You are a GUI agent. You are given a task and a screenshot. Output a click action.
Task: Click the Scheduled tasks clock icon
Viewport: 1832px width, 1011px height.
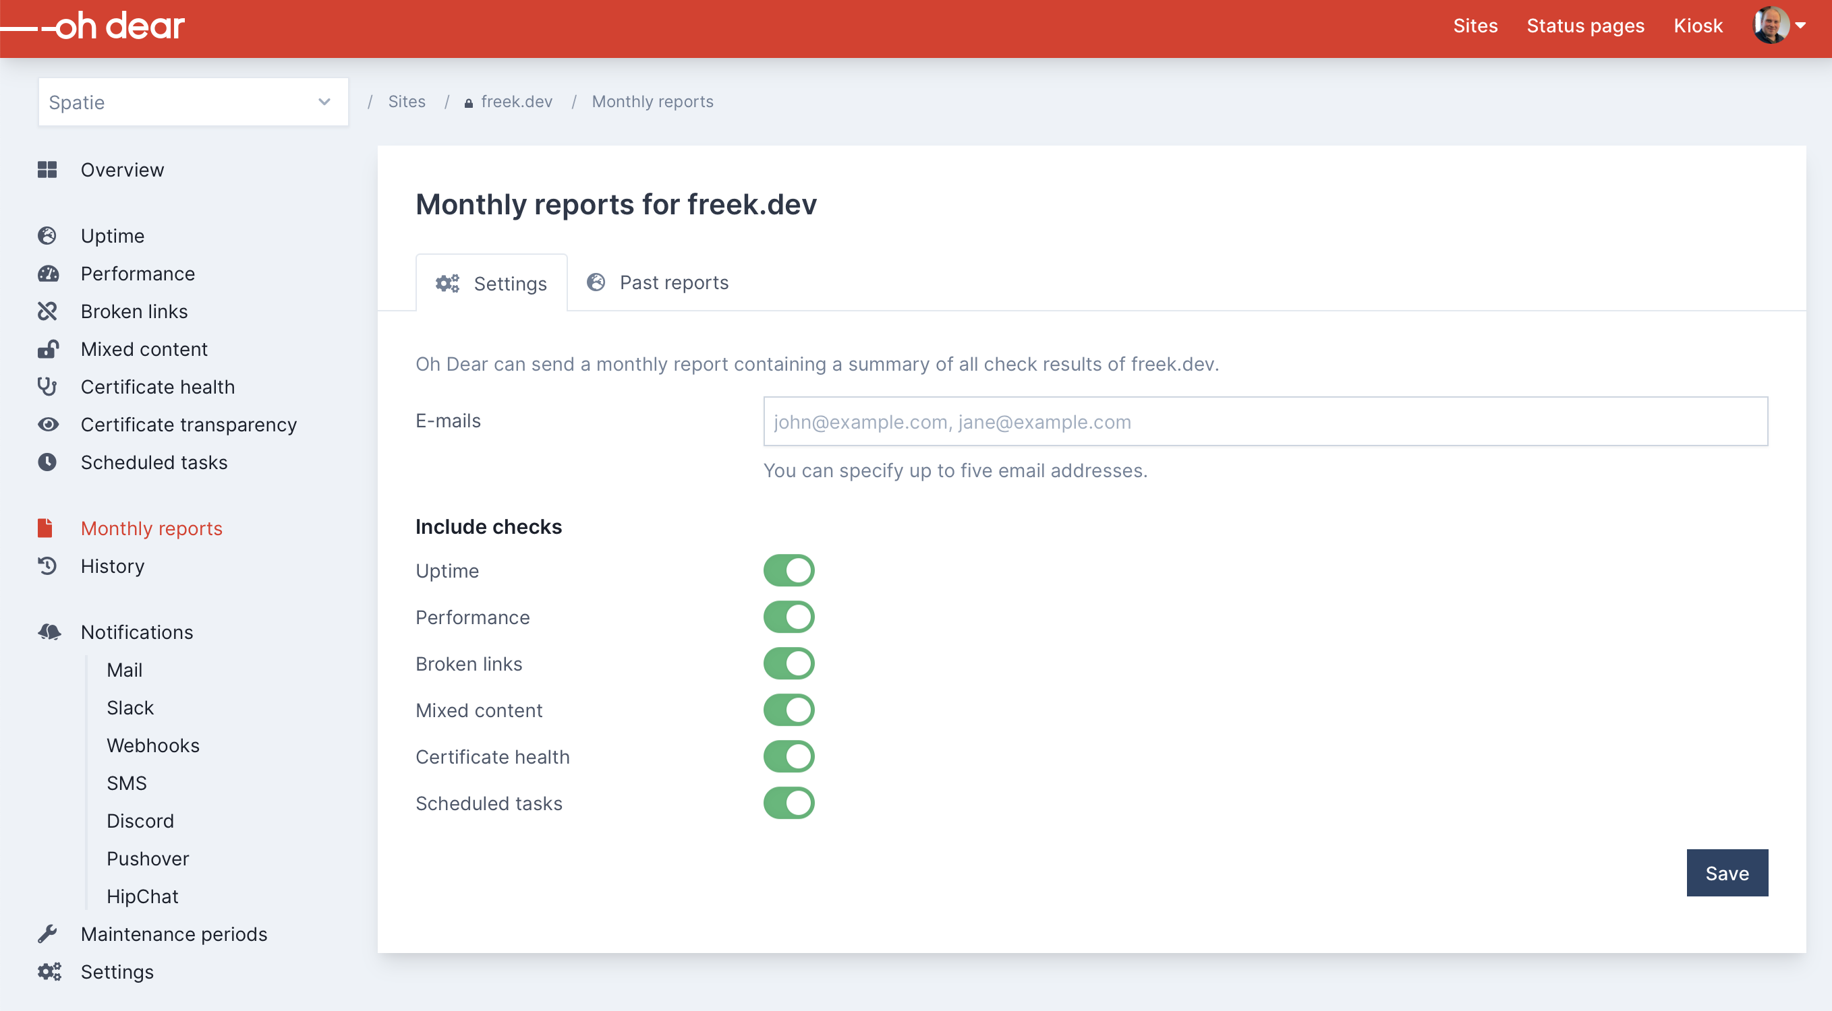pos(47,462)
